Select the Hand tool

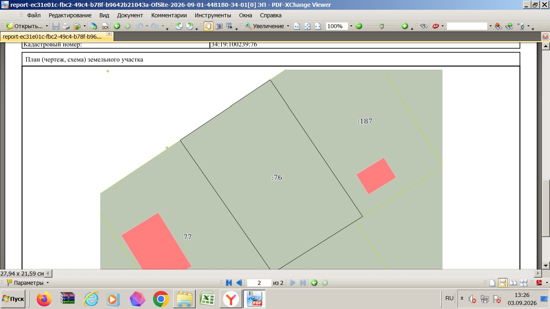tap(208, 26)
